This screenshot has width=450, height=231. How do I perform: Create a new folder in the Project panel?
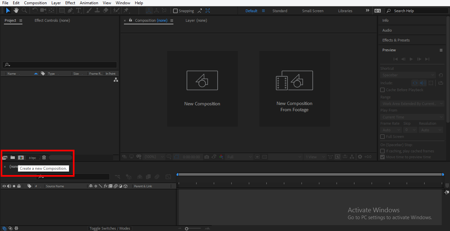pos(13,157)
